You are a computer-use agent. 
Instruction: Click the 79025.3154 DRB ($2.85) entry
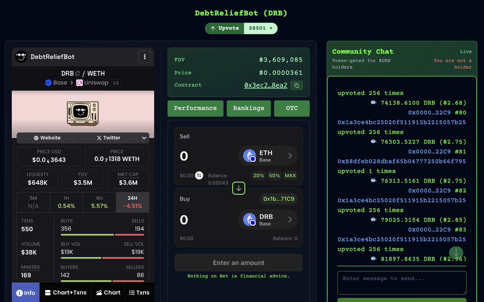click(418, 220)
